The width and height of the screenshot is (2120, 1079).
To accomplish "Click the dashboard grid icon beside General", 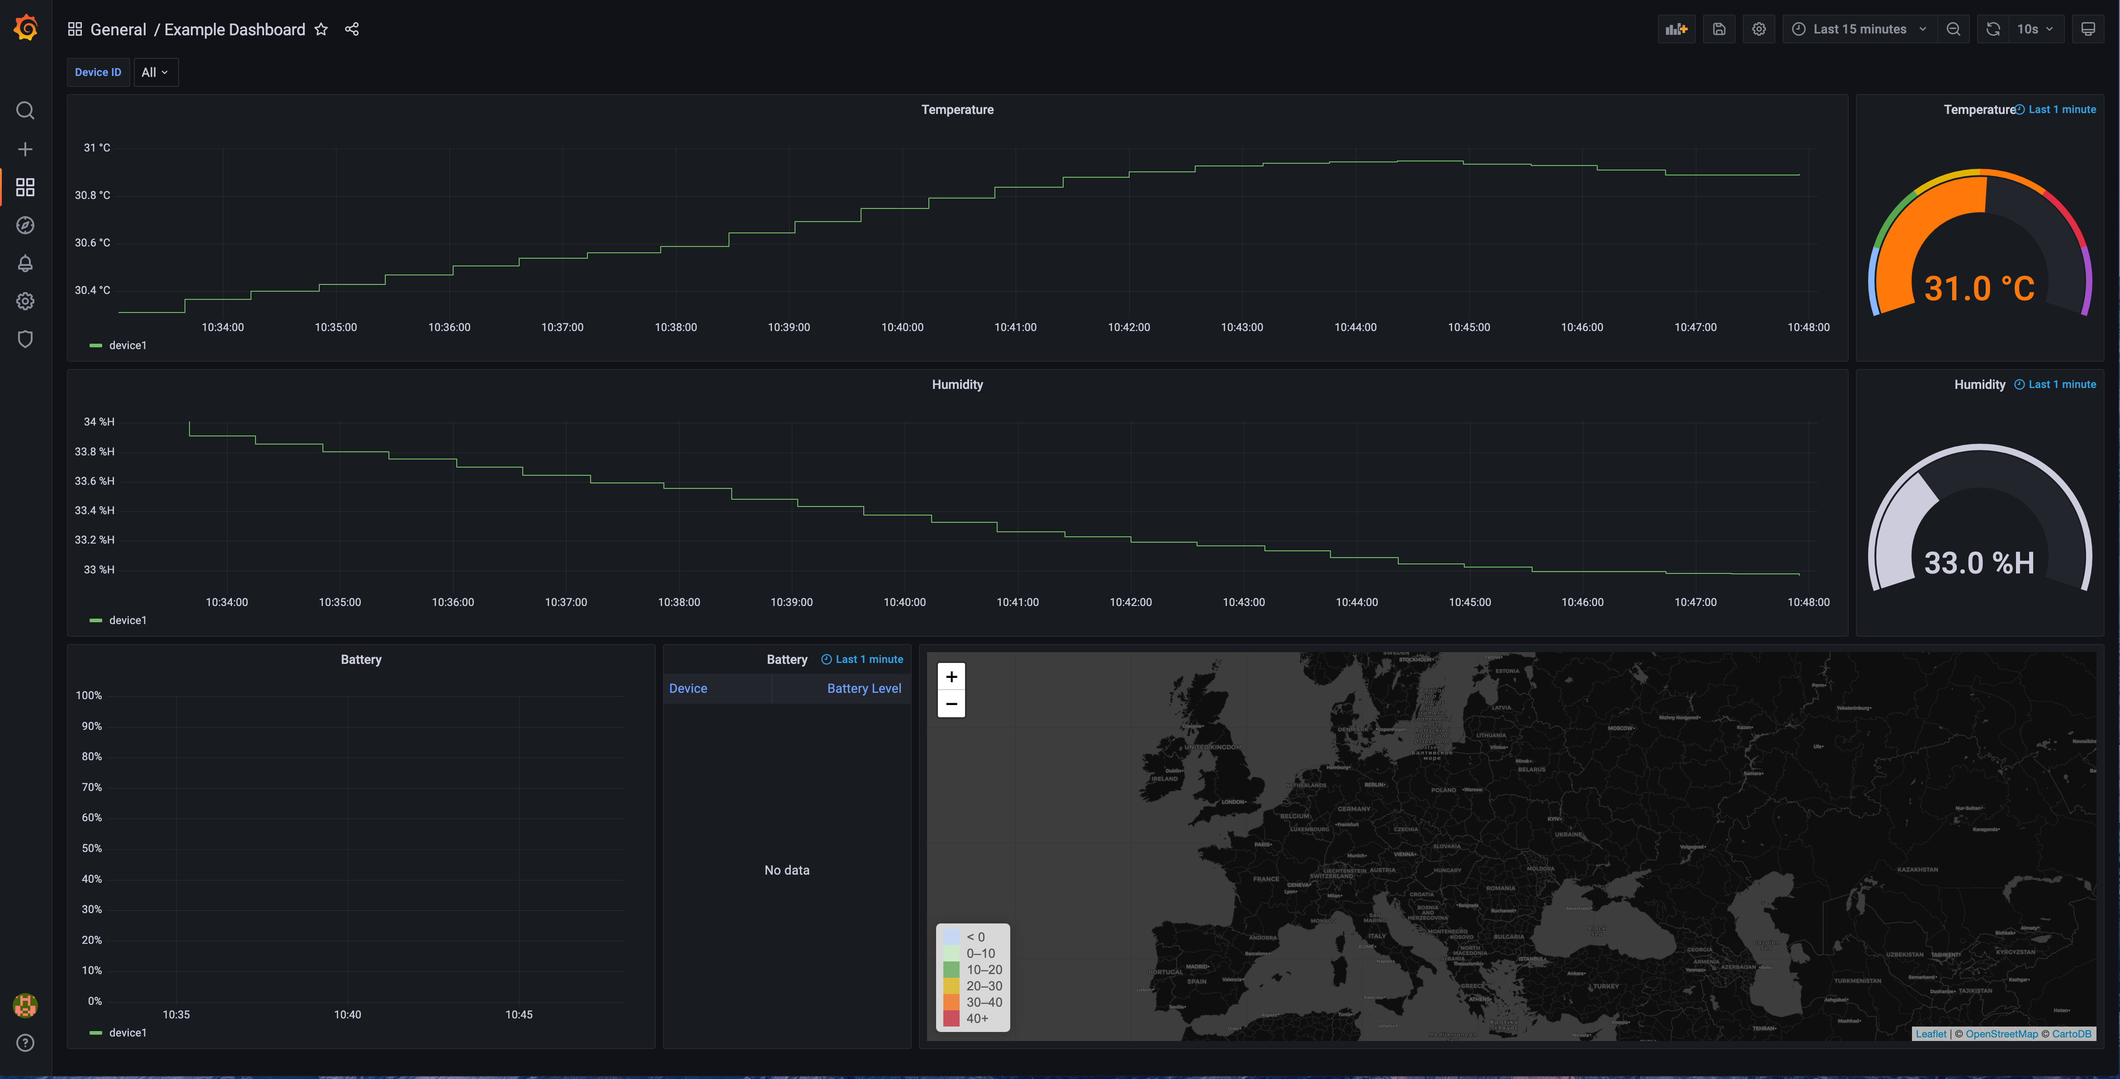I will point(75,30).
